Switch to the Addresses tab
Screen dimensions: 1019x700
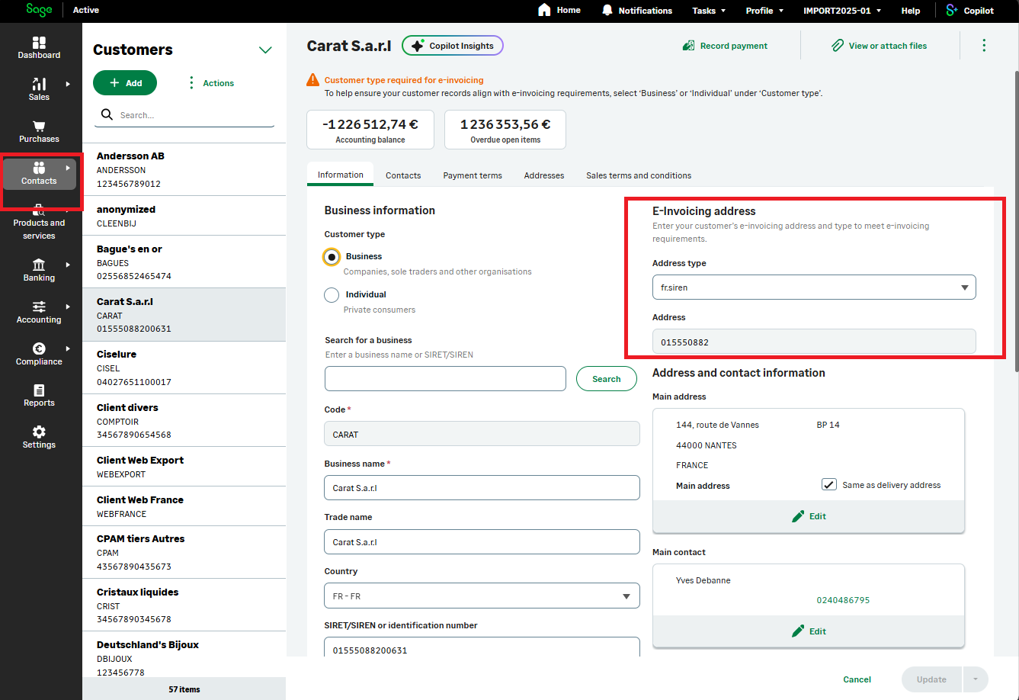[x=544, y=175]
